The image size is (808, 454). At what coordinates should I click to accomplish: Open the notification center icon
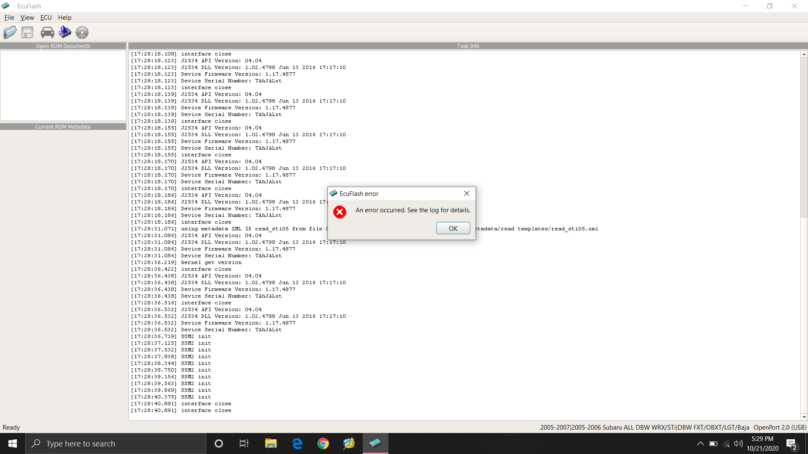click(792, 443)
